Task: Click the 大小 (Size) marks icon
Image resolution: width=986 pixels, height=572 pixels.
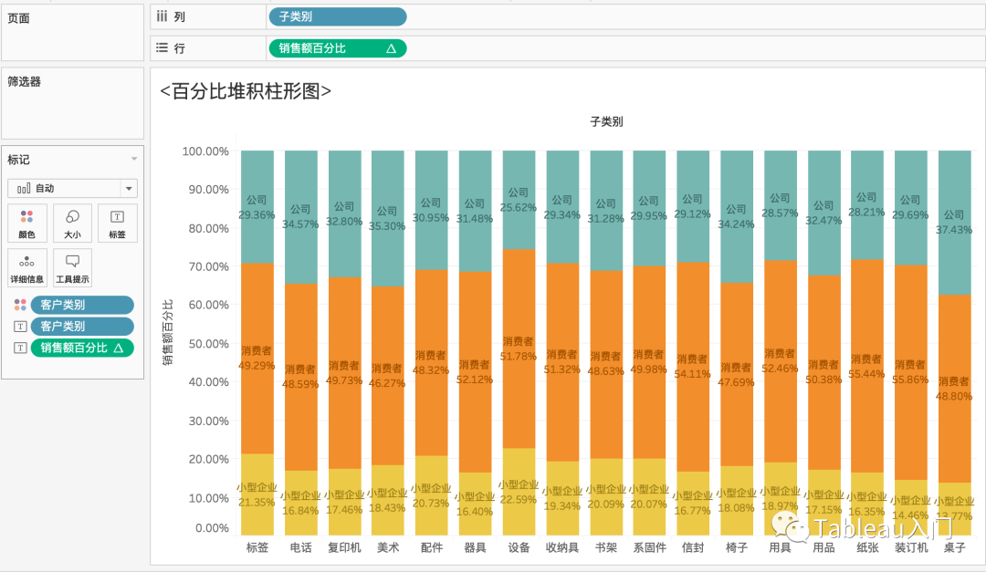Action: tap(72, 223)
